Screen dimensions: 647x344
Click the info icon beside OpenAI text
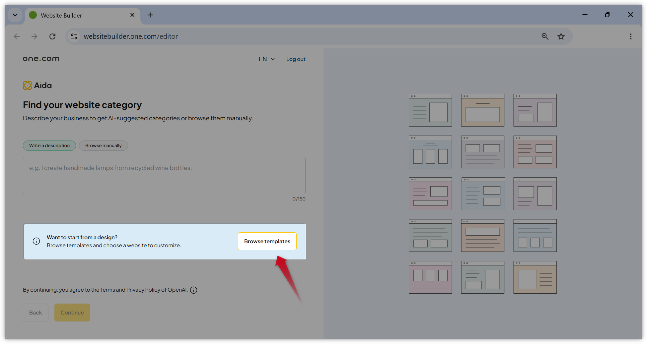pos(194,290)
